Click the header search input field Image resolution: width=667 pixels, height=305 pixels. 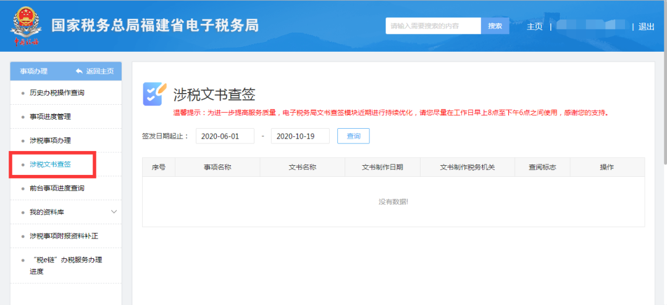point(433,26)
